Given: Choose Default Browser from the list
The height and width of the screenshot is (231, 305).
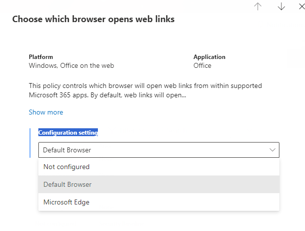Looking at the screenshot, I should (x=67, y=184).
